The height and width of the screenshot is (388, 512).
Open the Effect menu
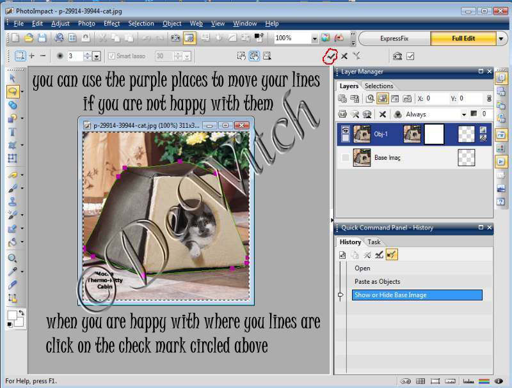pos(111,24)
